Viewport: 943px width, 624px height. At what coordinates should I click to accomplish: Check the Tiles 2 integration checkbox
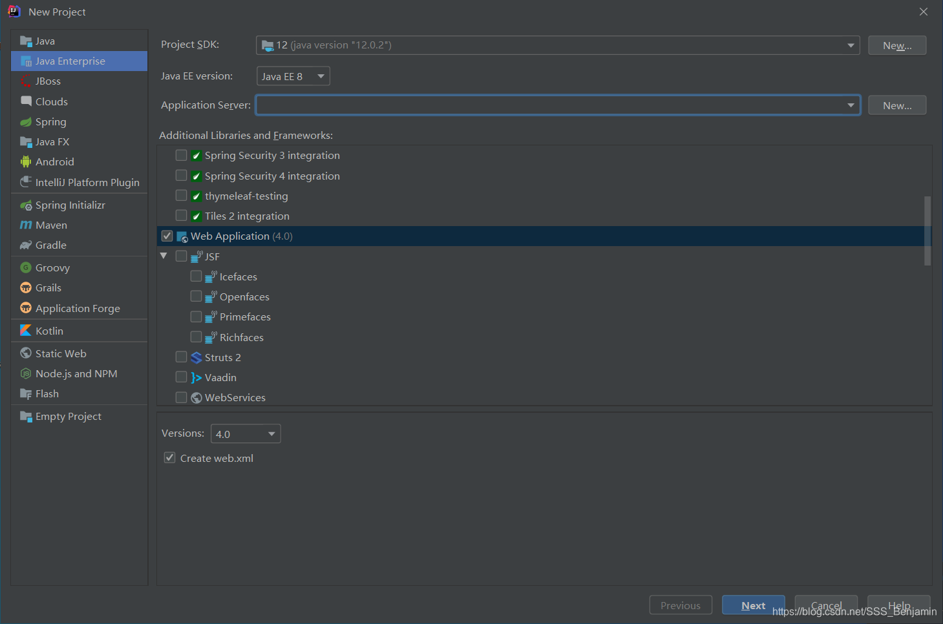pyautogui.click(x=182, y=216)
